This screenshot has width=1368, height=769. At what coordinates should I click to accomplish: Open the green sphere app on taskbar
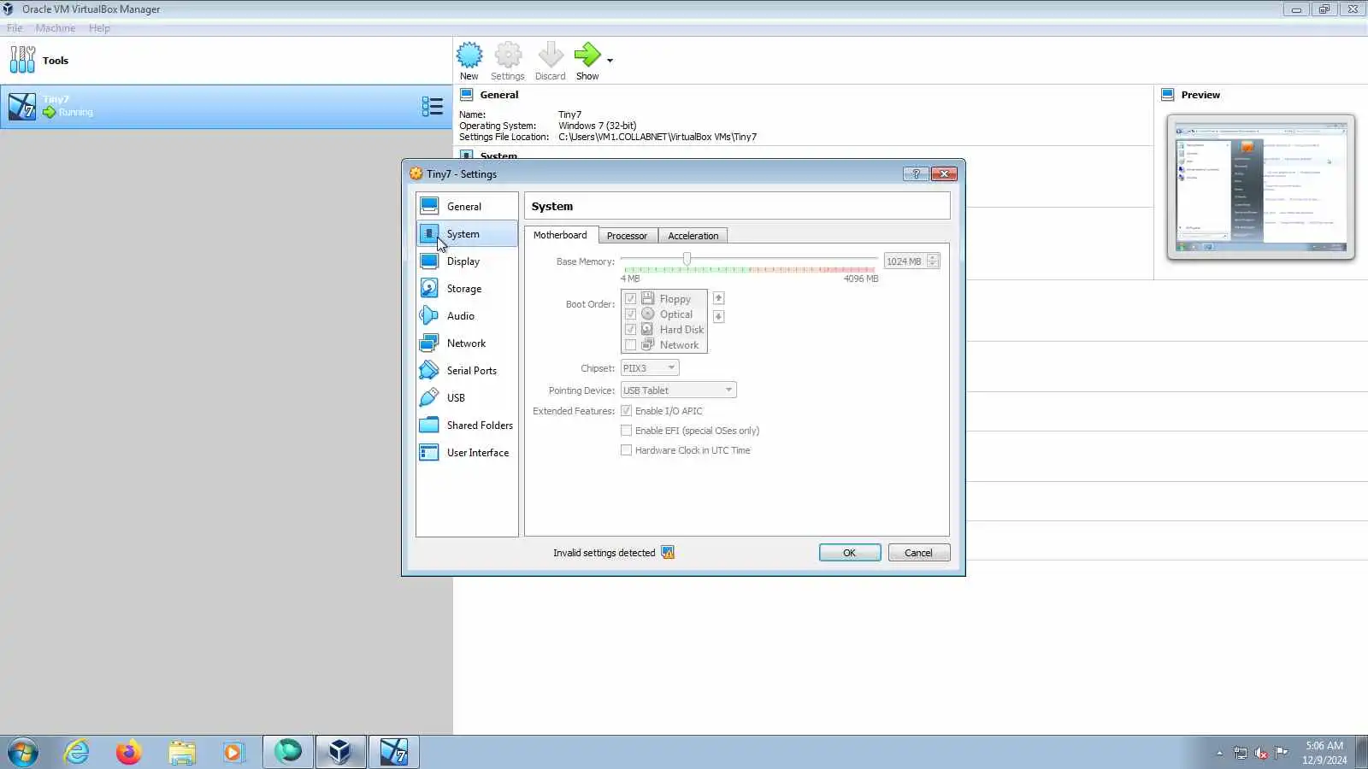(x=288, y=752)
